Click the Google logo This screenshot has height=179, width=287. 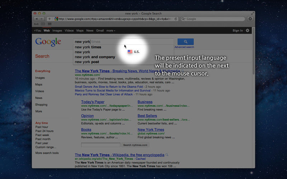coord(48,42)
